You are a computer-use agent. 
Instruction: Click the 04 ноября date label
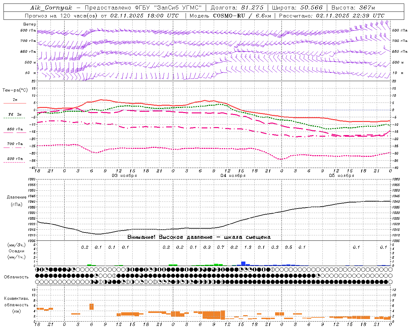tap(233, 176)
